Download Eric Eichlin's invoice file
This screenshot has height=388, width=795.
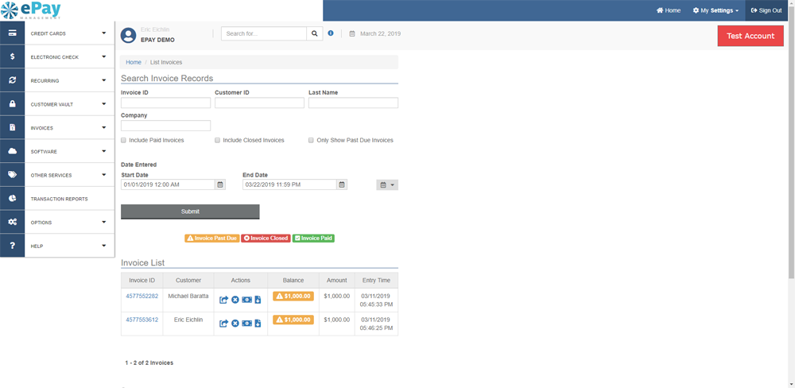[x=258, y=324]
